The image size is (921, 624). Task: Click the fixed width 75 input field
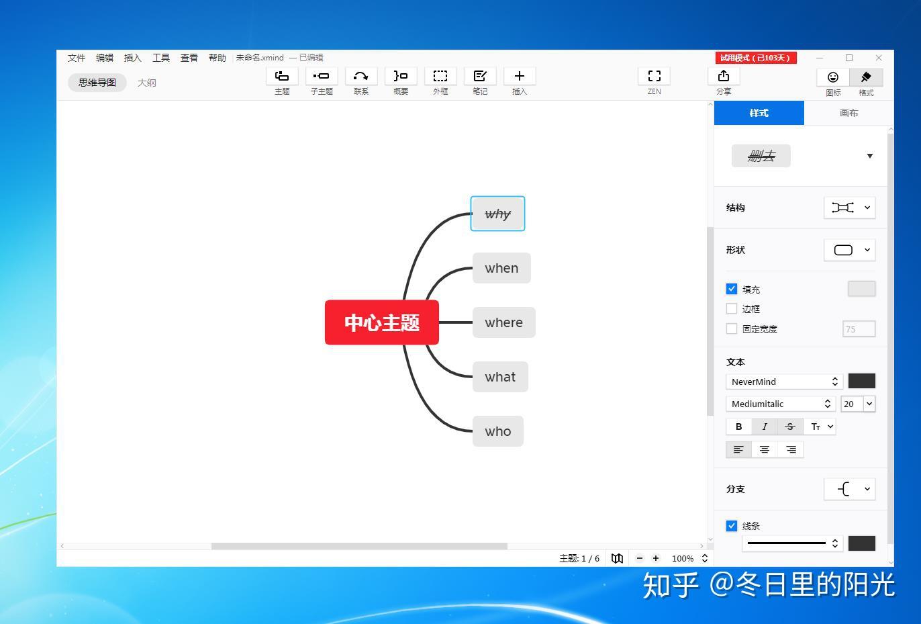click(x=859, y=328)
